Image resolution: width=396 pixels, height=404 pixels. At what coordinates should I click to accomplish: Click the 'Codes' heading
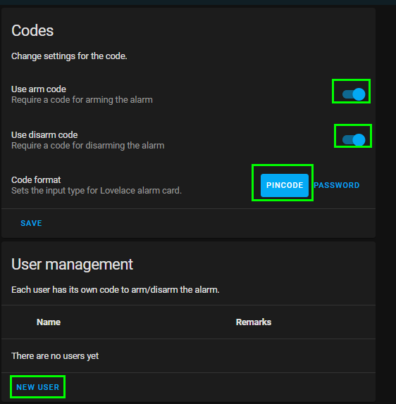[x=32, y=31]
